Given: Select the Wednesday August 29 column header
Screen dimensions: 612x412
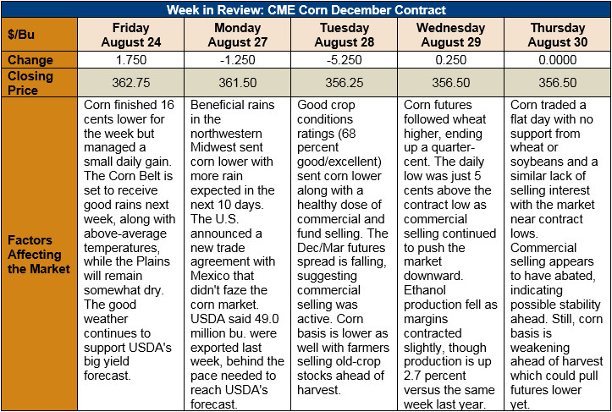Looking at the screenshot, I should pos(450,35).
